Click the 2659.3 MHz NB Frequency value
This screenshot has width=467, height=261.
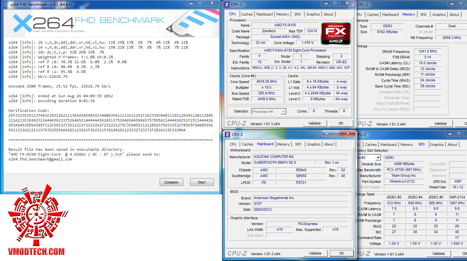coord(451,38)
